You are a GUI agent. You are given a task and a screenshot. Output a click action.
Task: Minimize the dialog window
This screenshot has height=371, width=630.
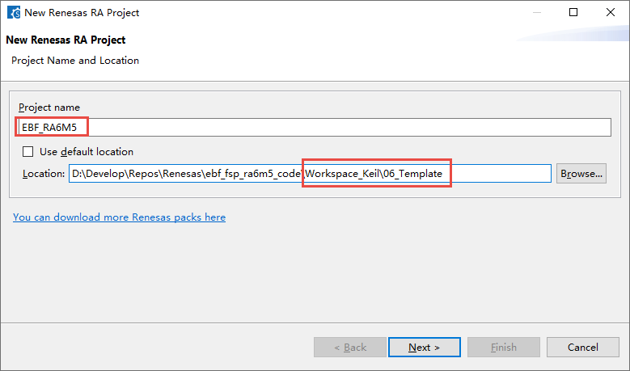tap(537, 12)
